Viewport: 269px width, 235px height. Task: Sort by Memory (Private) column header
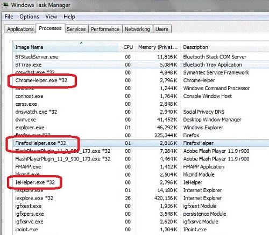tap(158, 47)
